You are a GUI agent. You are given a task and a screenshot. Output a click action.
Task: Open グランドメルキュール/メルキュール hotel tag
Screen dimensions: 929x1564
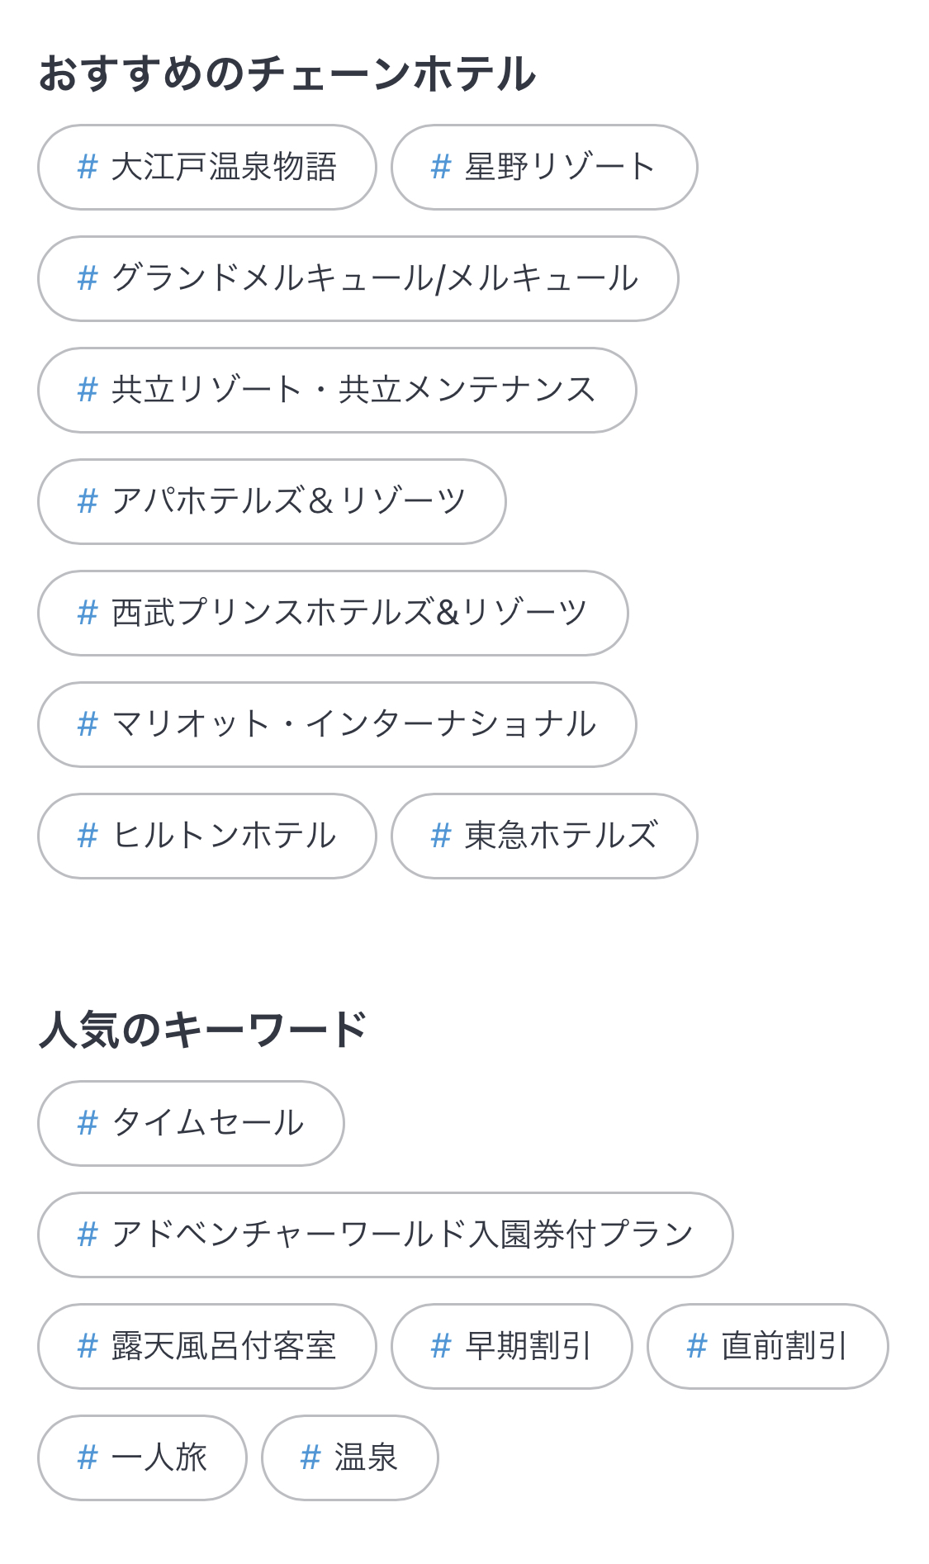coord(358,279)
